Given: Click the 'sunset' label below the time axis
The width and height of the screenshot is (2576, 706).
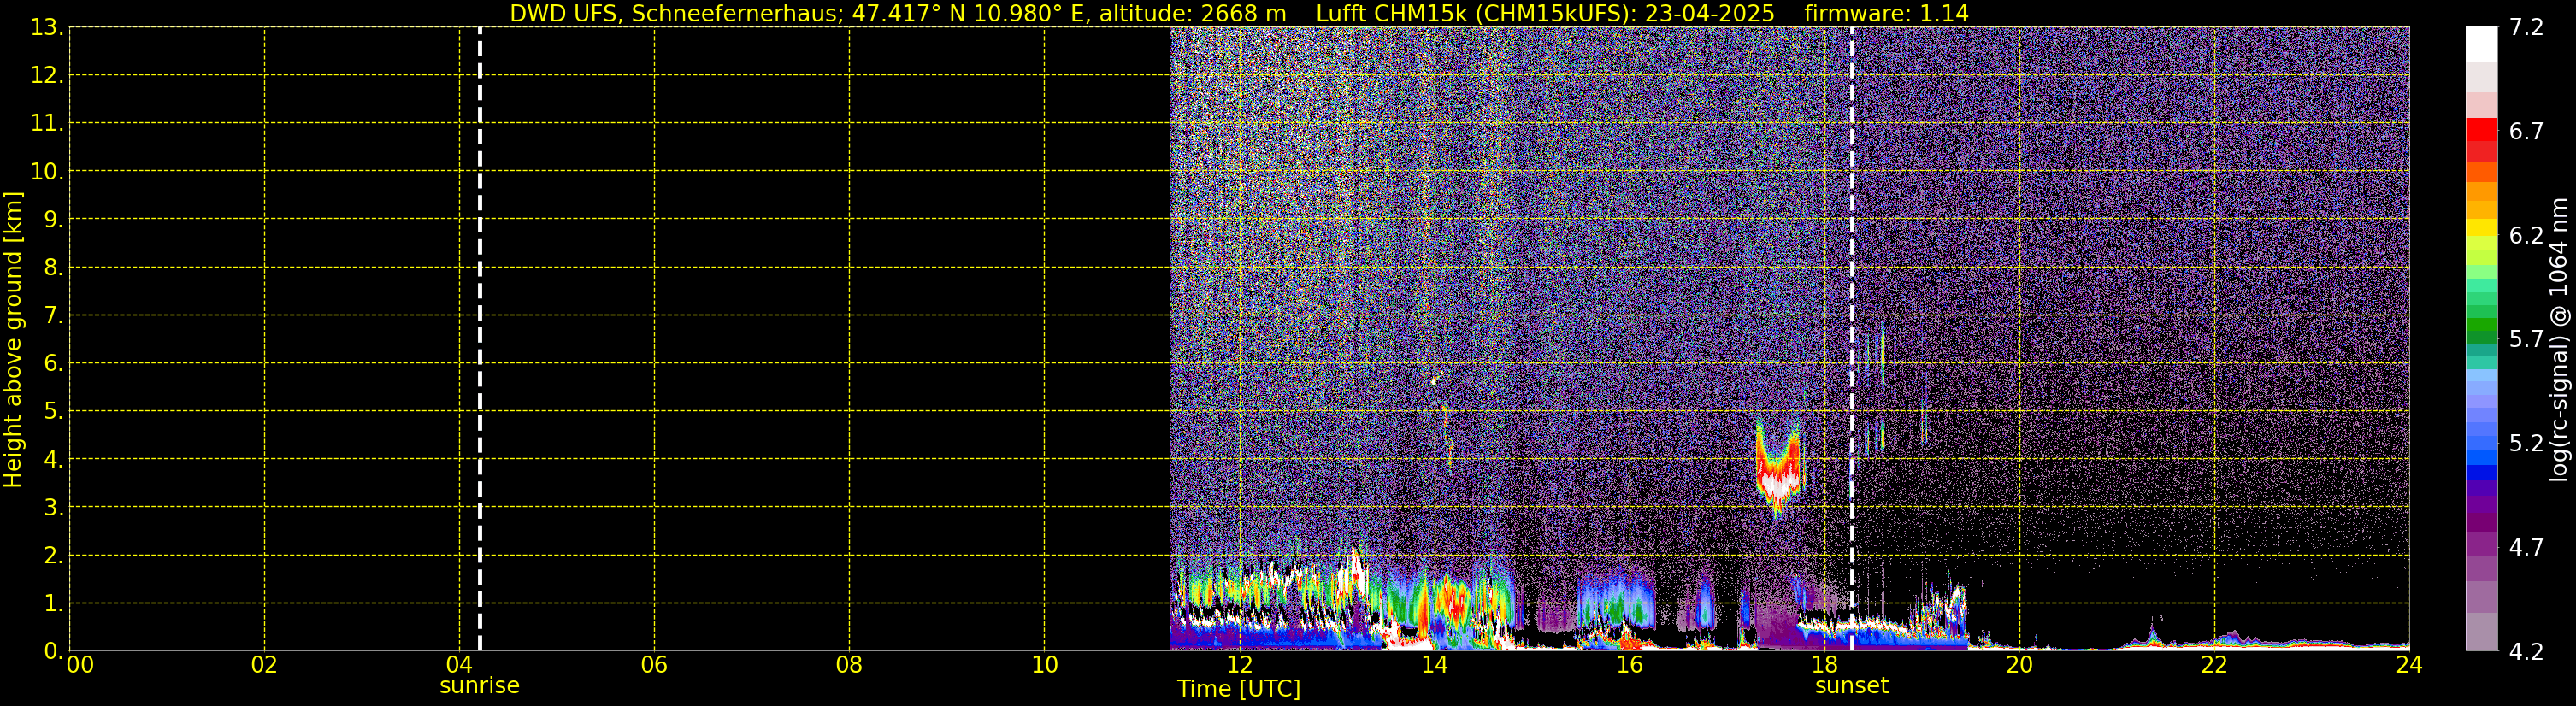Looking at the screenshot, I should (x=1852, y=686).
